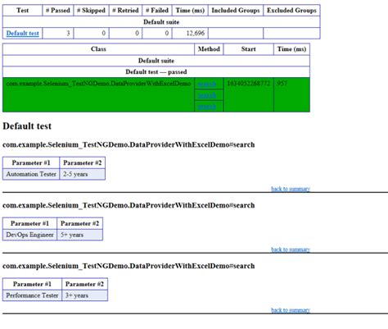Click the #search heading above Automation Tester table
Screen dimensions: 388x329
pyautogui.click(x=129, y=144)
